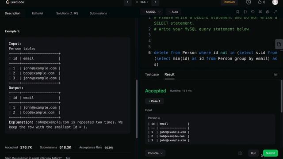Click the format code braces icon
This screenshot has height=159, width=283.
(245, 12)
